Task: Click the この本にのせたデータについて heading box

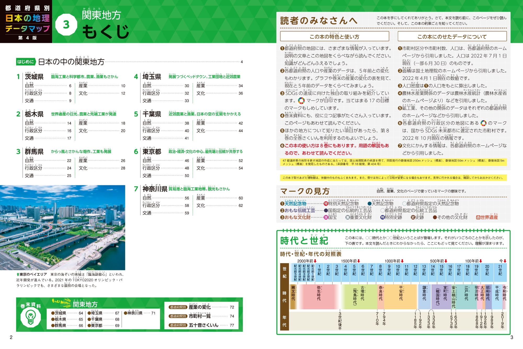Action: point(452,36)
